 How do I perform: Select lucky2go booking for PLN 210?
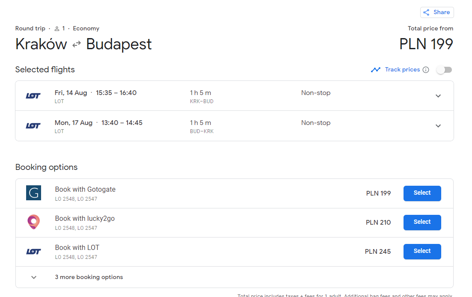tap(422, 223)
